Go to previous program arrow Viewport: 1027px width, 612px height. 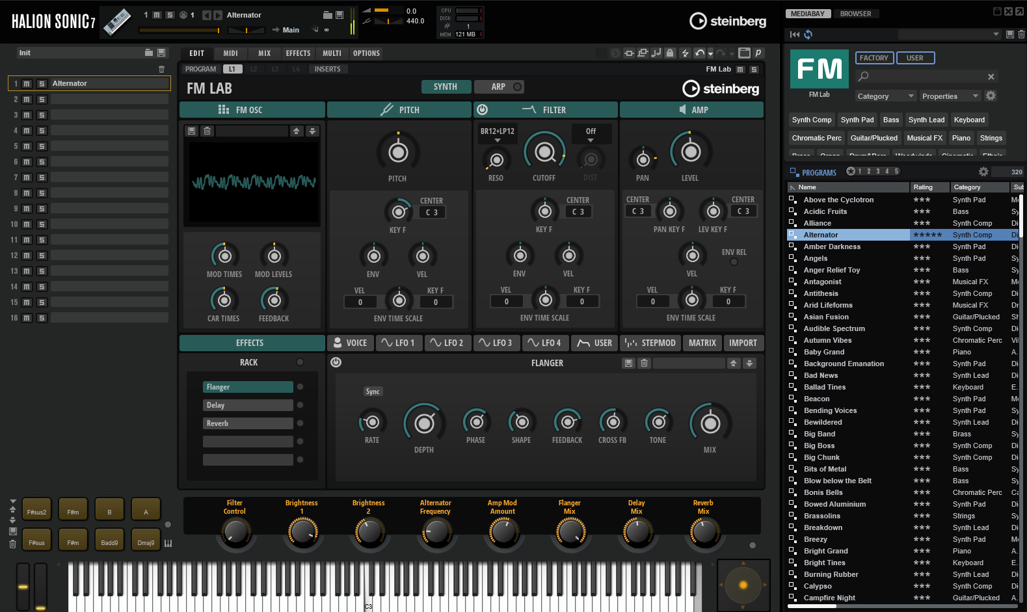coord(207,15)
